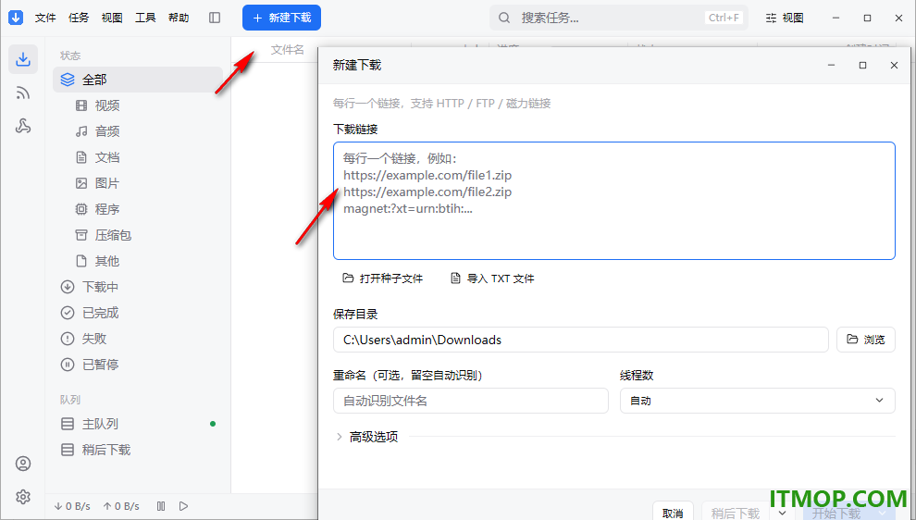The height and width of the screenshot is (520, 916).
Task: Open settings gear icon at bottom left
Action: pos(23,497)
